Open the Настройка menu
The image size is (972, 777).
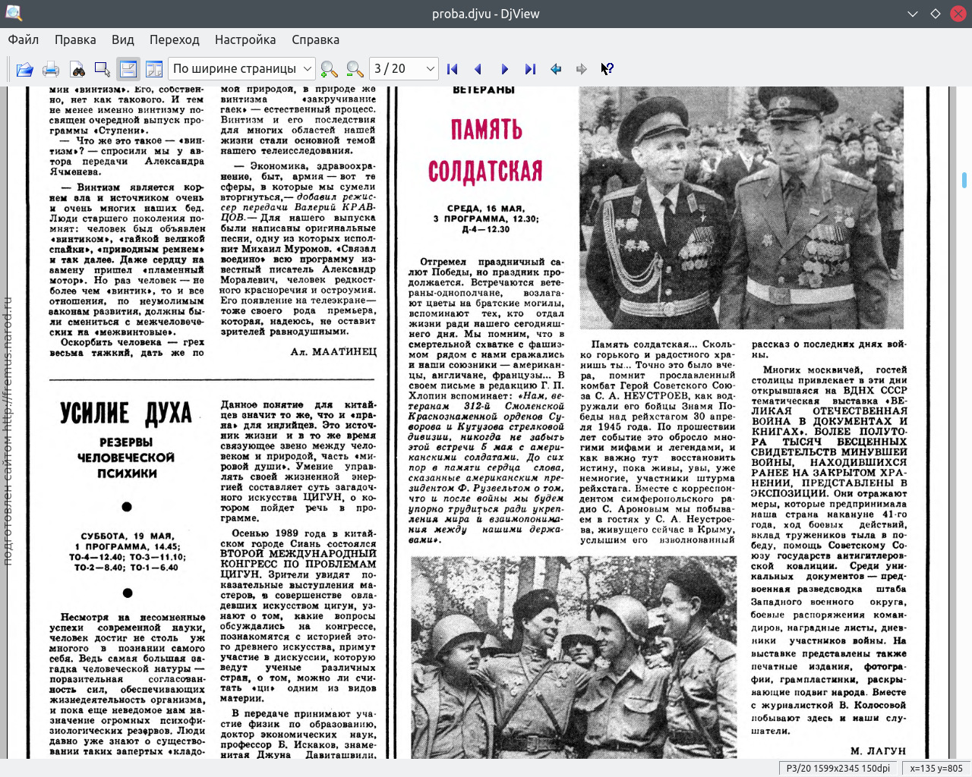point(245,39)
